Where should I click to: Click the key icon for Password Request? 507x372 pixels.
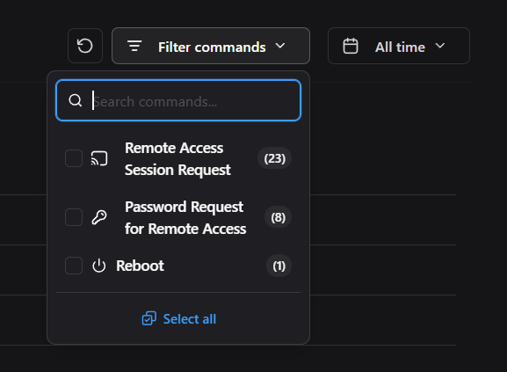click(x=99, y=217)
